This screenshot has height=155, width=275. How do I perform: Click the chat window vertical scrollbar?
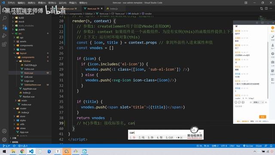pos(268,70)
